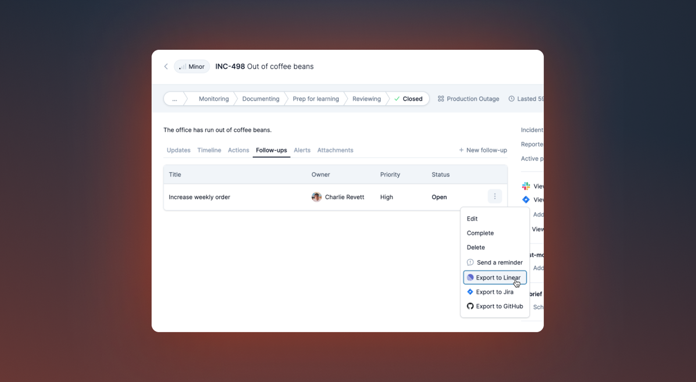This screenshot has width=696, height=382.
Task: Expand the collapsed status steps ellipsis
Action: (174, 99)
